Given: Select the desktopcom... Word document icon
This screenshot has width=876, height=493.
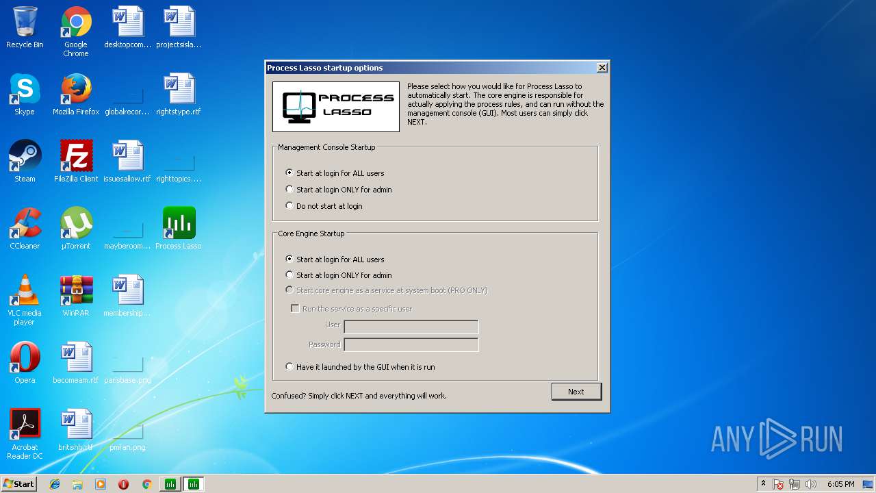Looking at the screenshot, I should pos(127,27).
